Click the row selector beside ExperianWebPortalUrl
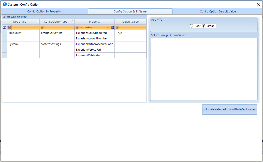 pyautogui.click(x=5, y=55)
